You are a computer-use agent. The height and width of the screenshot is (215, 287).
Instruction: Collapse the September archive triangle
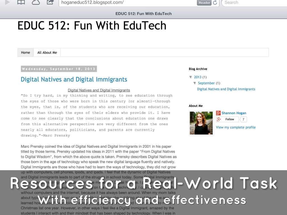click(195, 83)
